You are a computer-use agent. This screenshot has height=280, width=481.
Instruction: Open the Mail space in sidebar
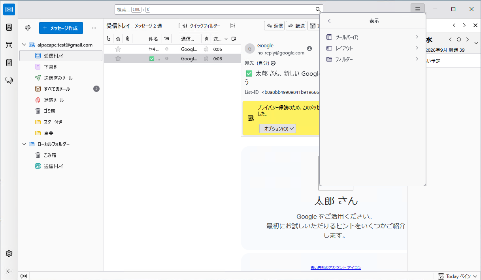[x=9, y=9]
